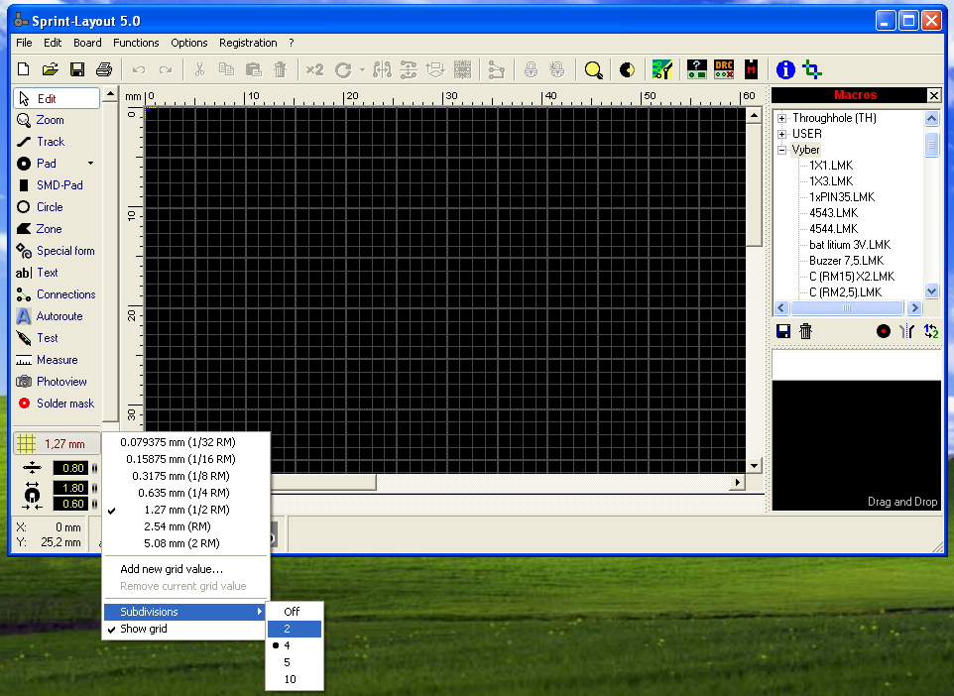
Task: Delete macro with the trash icon in Macros panel
Action: (x=805, y=331)
